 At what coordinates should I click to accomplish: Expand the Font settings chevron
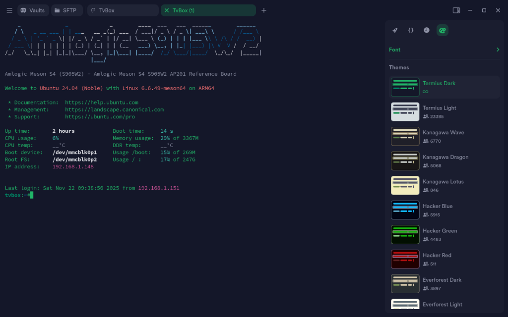(x=498, y=50)
